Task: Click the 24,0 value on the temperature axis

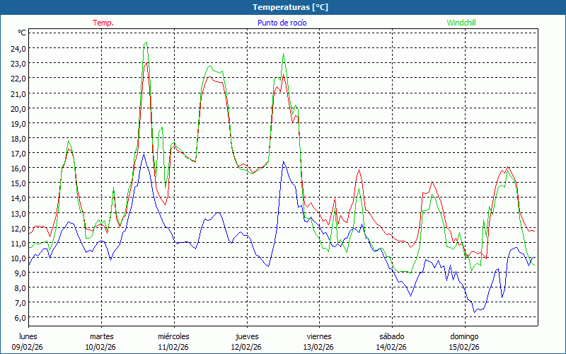Action: [x=18, y=48]
